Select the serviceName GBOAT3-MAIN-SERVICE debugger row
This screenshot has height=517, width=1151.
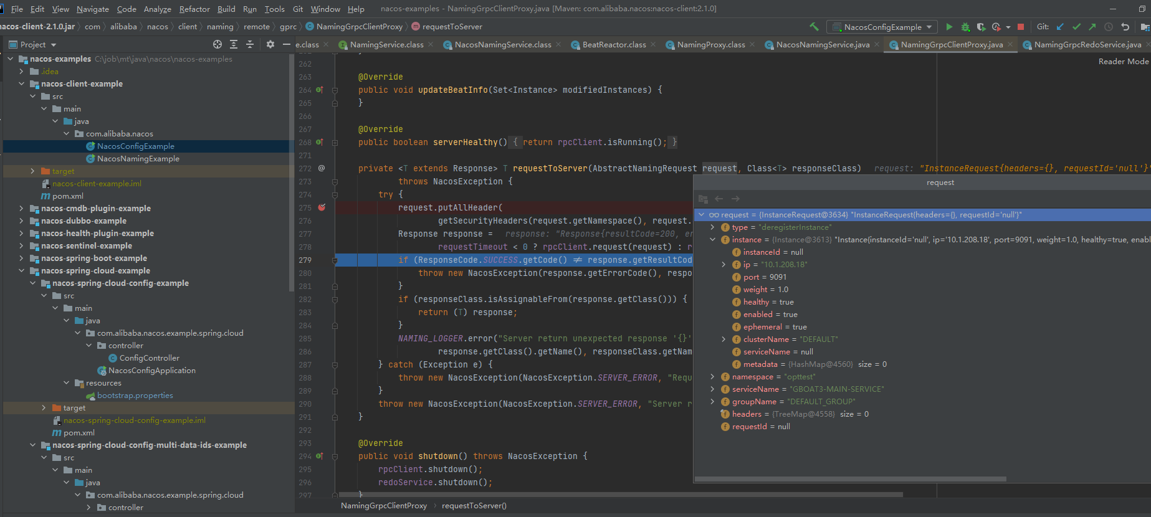pyautogui.click(x=922, y=389)
